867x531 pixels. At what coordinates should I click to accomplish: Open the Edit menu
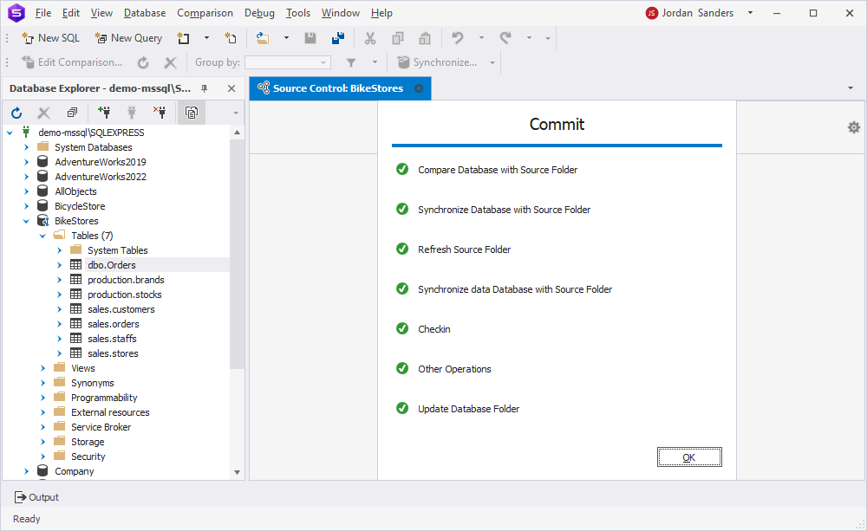tap(71, 13)
